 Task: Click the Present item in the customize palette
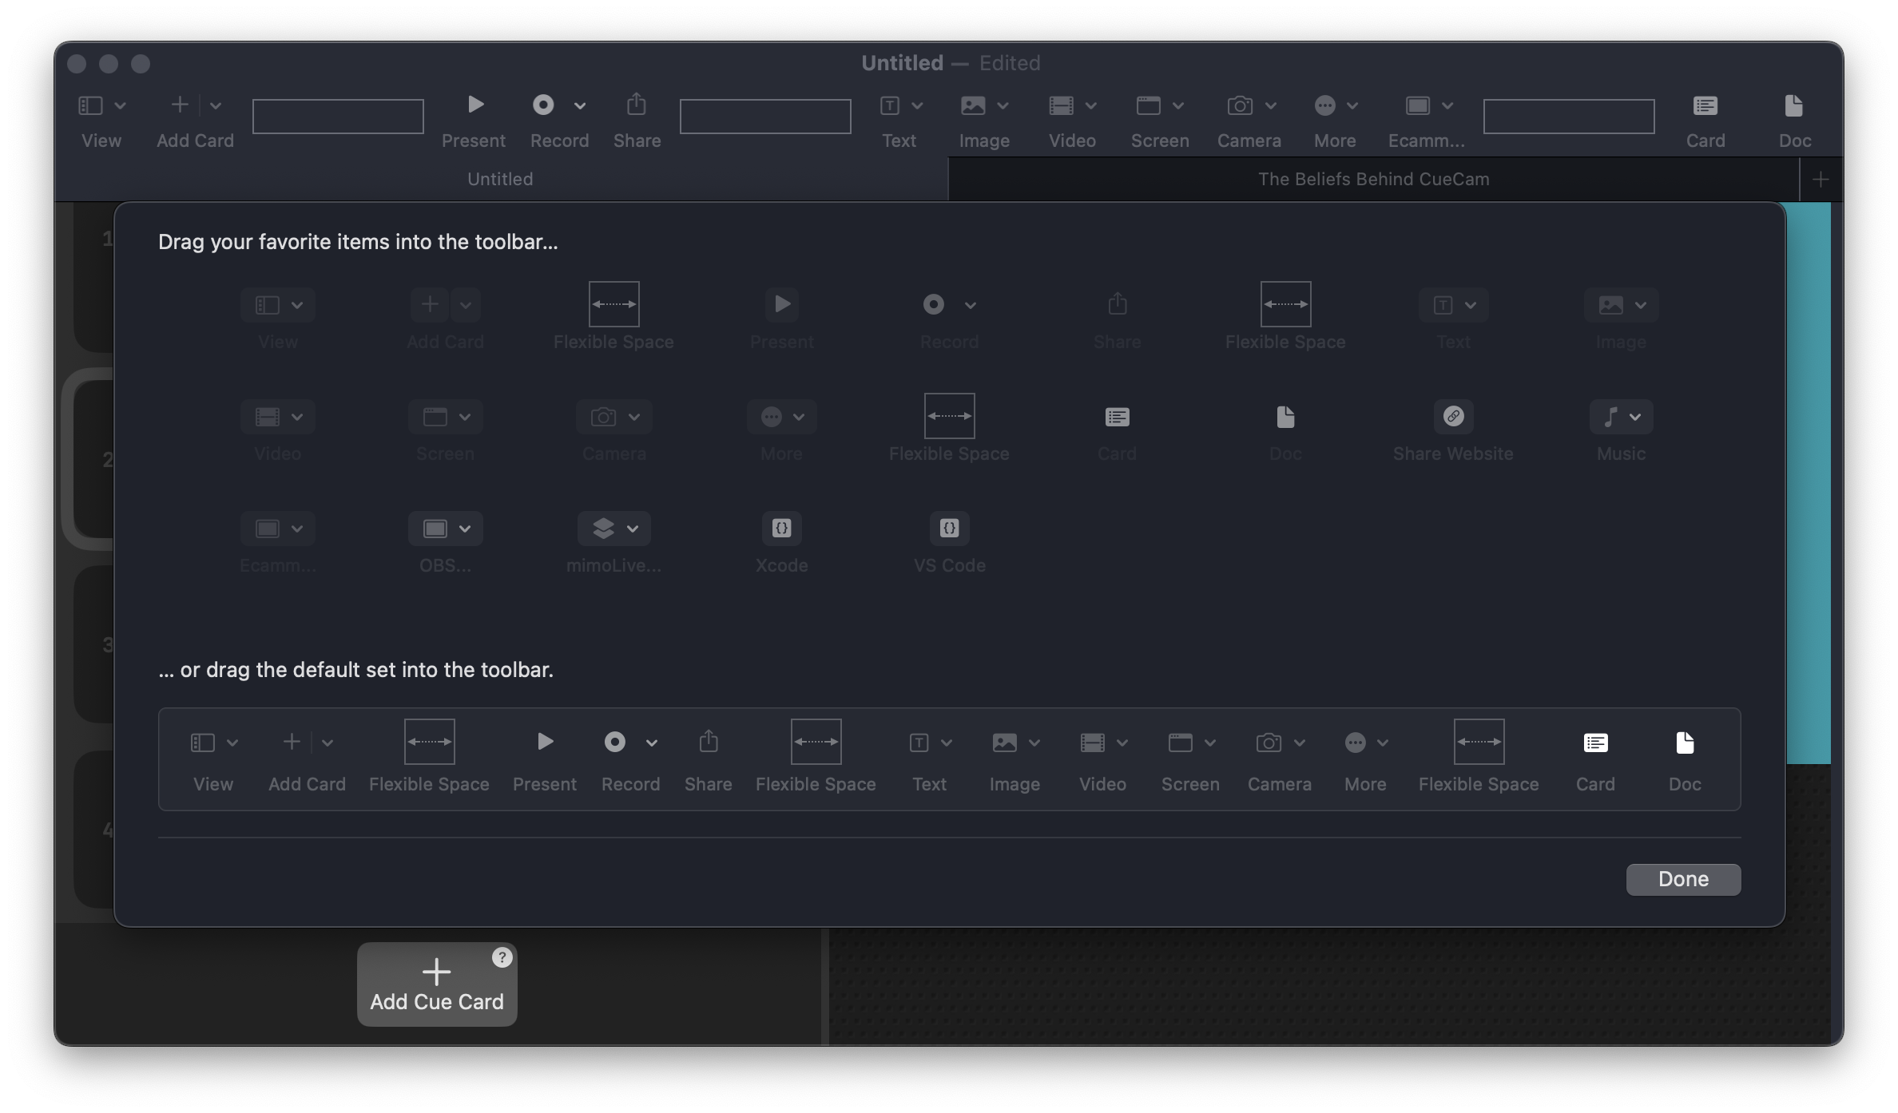(781, 319)
